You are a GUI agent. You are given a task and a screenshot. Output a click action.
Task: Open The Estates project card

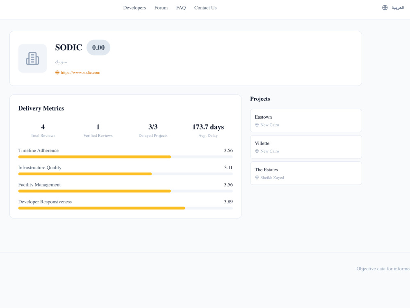[306, 173]
